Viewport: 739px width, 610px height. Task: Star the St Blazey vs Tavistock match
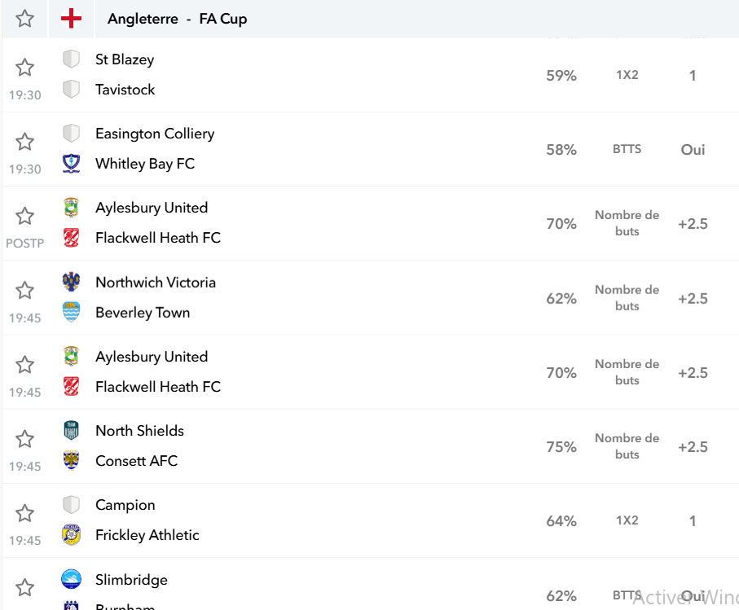click(24, 68)
